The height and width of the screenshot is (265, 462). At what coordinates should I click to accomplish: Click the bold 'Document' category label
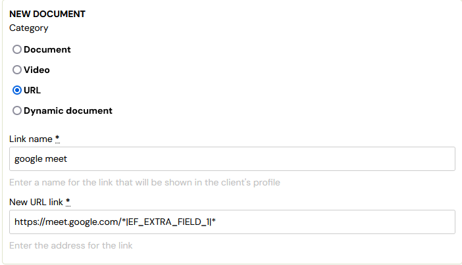point(47,49)
